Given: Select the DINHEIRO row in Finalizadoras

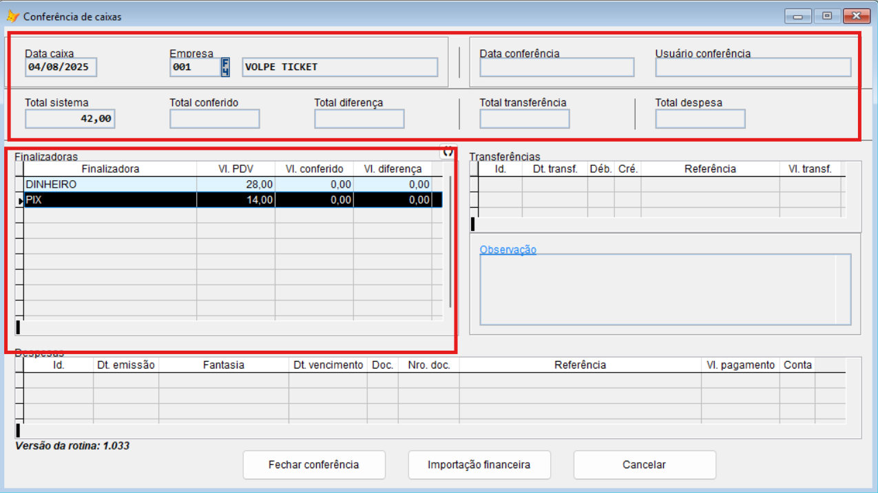Looking at the screenshot, I should click(110, 184).
